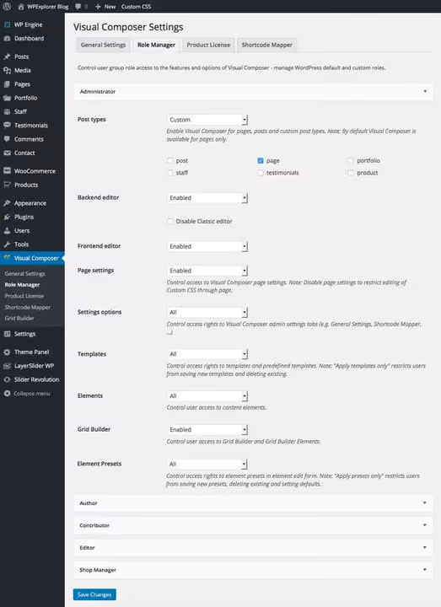The width and height of the screenshot is (441, 607).
Task: Expand the Author role section
Action: 253,502
